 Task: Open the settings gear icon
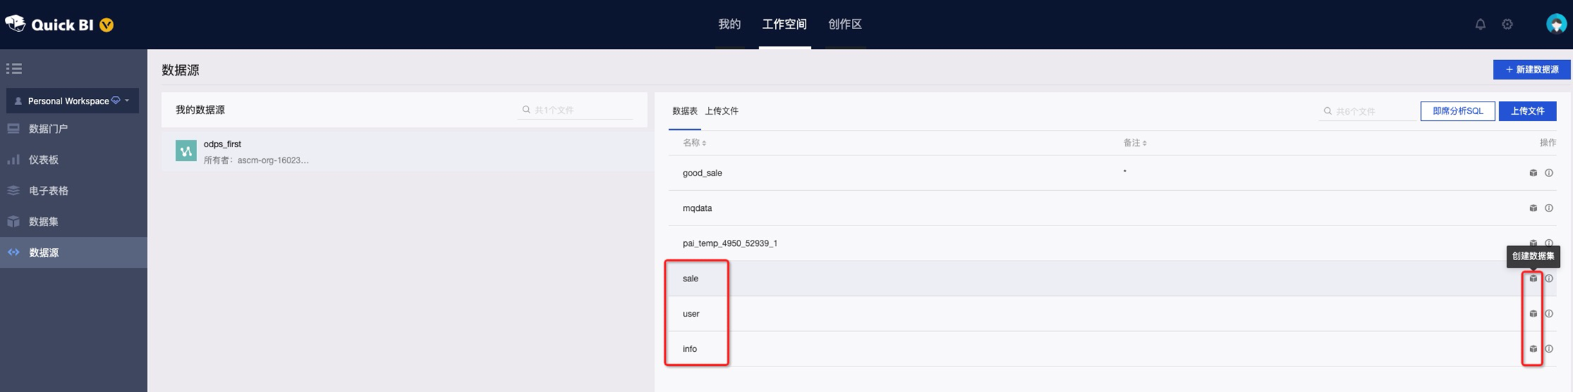[1507, 24]
